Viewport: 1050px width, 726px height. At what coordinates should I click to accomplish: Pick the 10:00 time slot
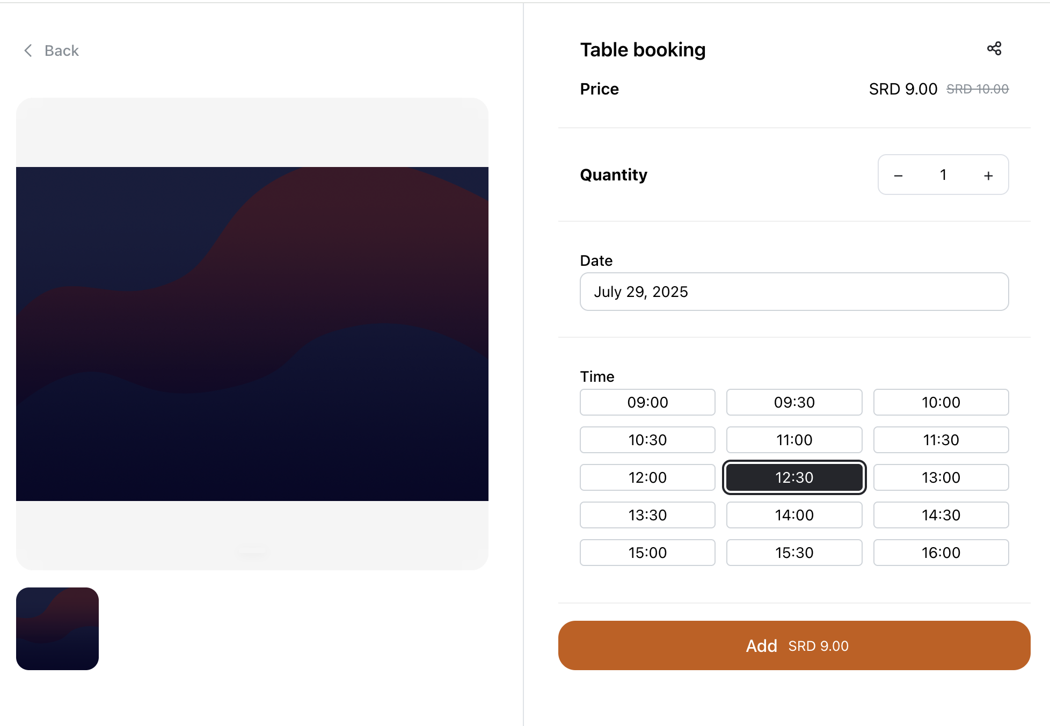click(940, 402)
